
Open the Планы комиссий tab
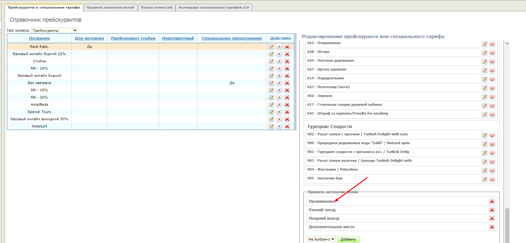tap(156, 8)
